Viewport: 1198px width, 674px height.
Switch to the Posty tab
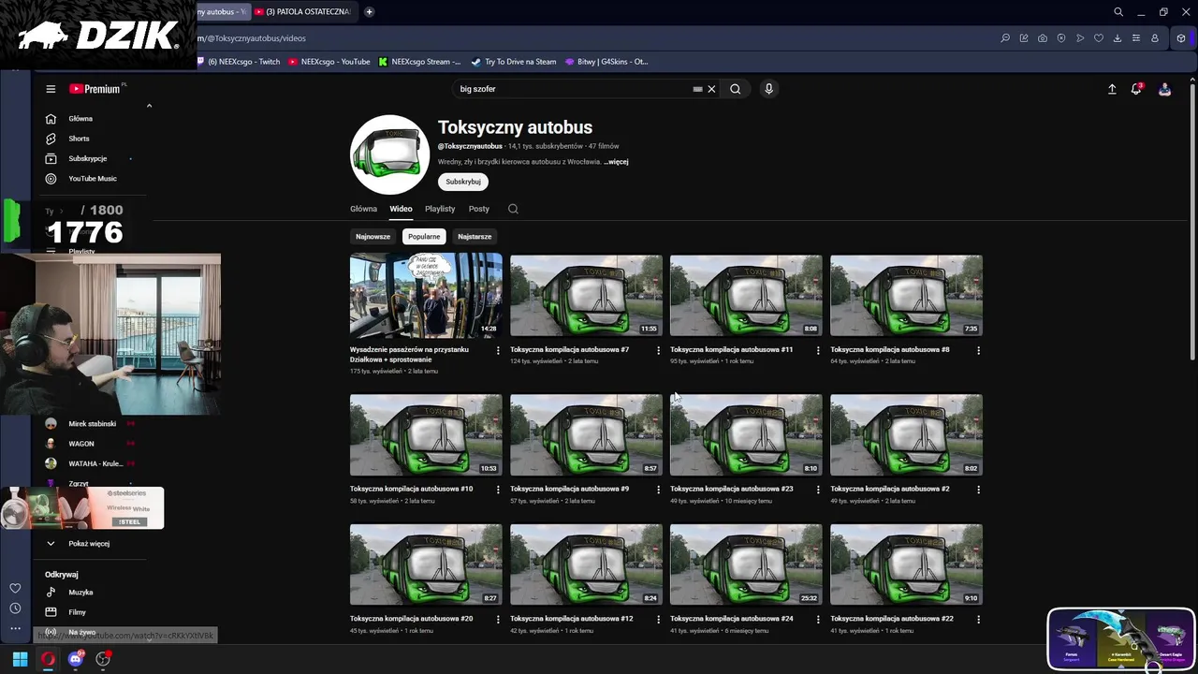pyautogui.click(x=479, y=209)
